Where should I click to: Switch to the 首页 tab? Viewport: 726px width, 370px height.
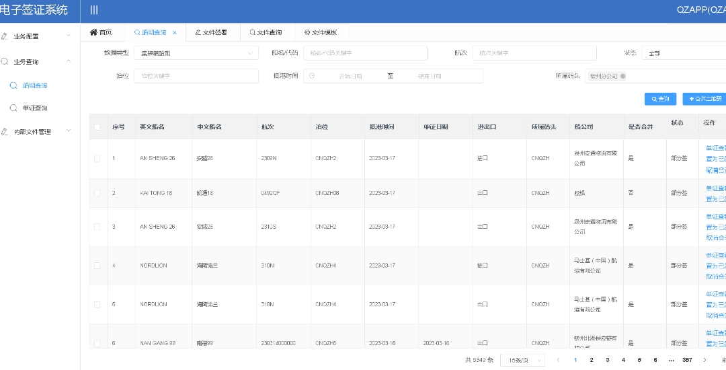[x=101, y=32]
